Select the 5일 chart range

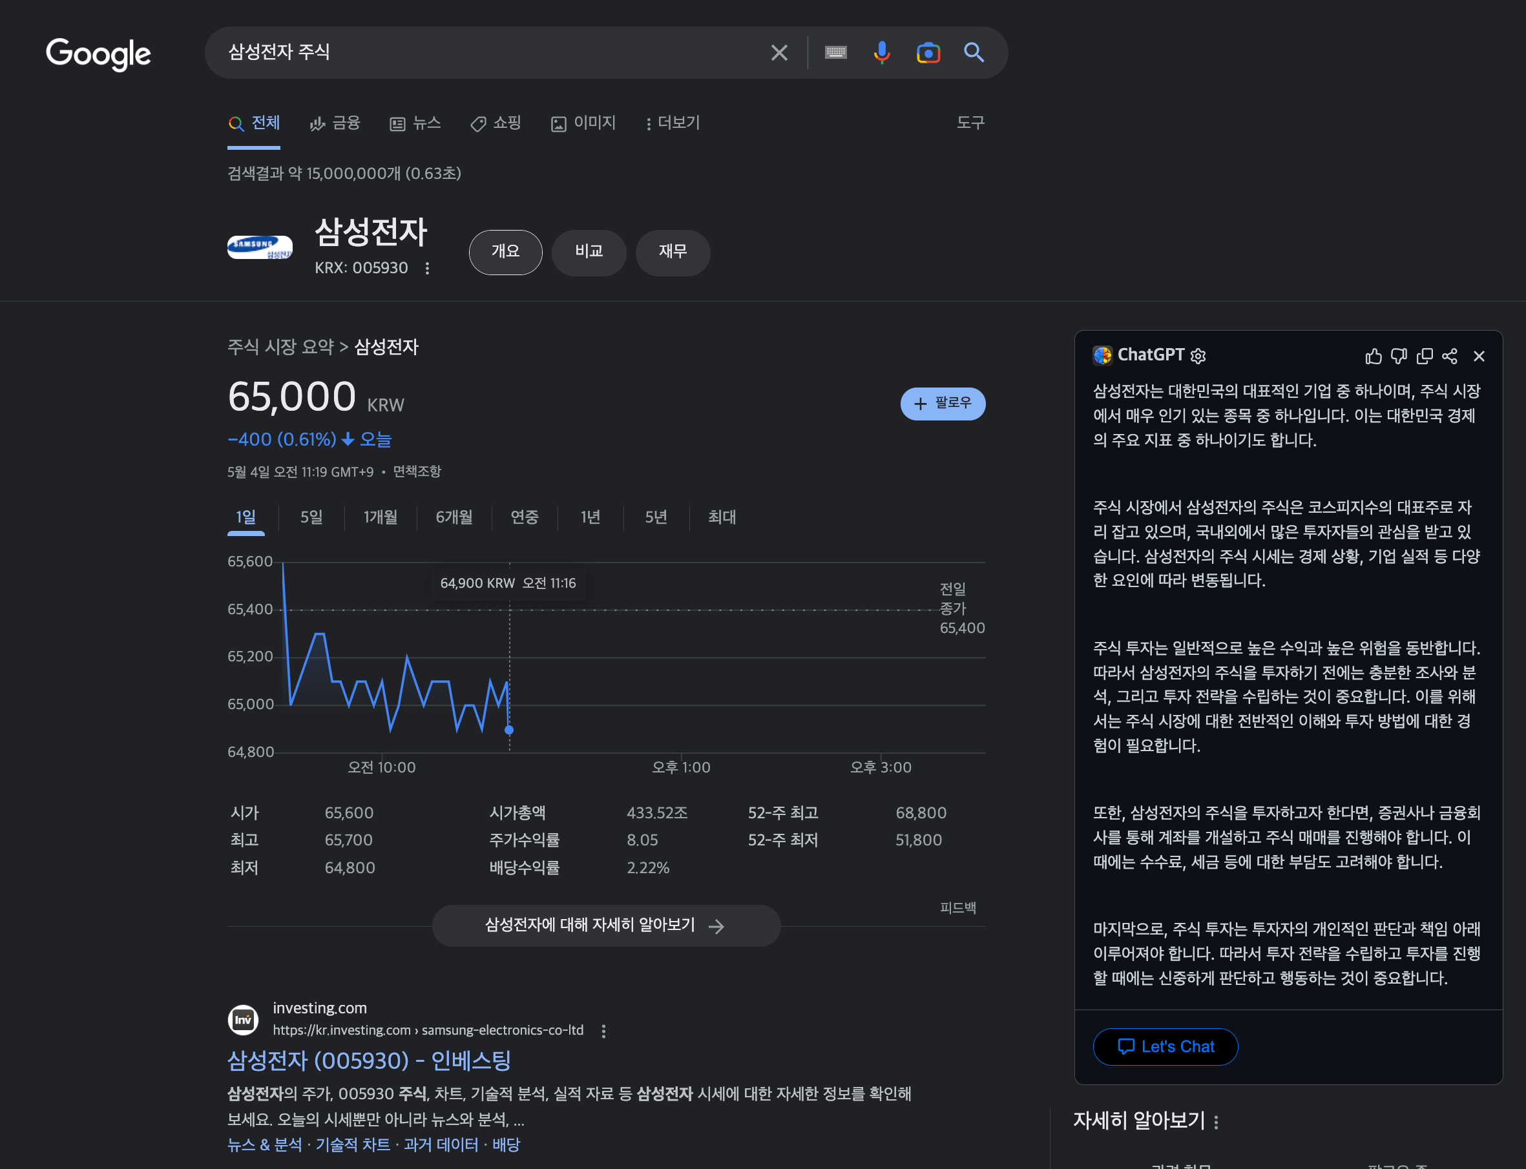(x=311, y=517)
